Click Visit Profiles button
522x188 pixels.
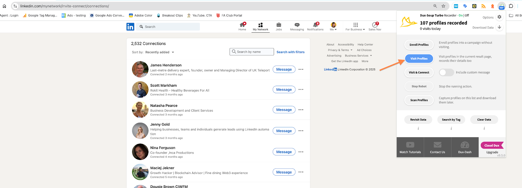pyautogui.click(x=419, y=59)
